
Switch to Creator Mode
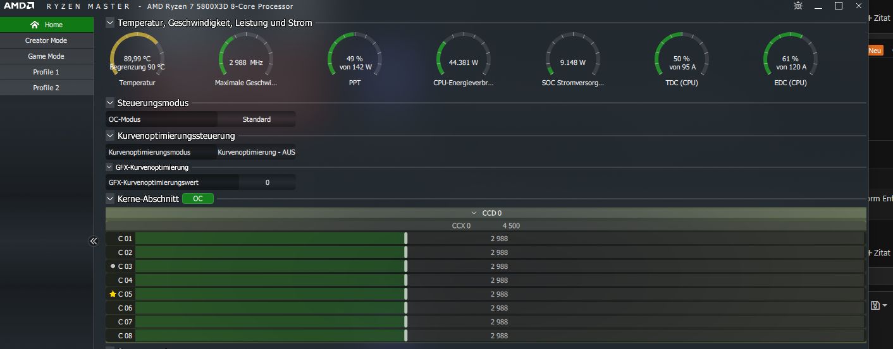click(x=47, y=40)
